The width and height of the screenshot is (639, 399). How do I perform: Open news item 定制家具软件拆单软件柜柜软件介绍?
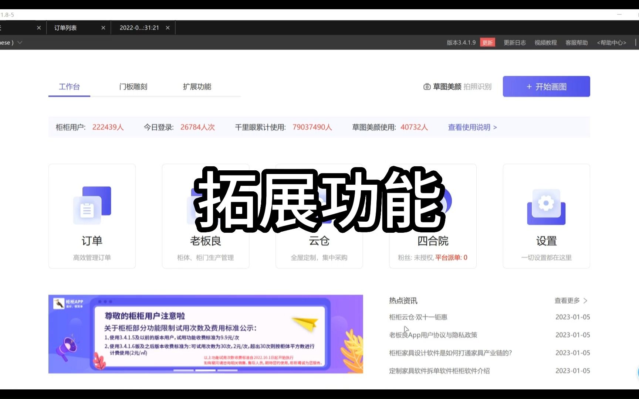[439, 371]
